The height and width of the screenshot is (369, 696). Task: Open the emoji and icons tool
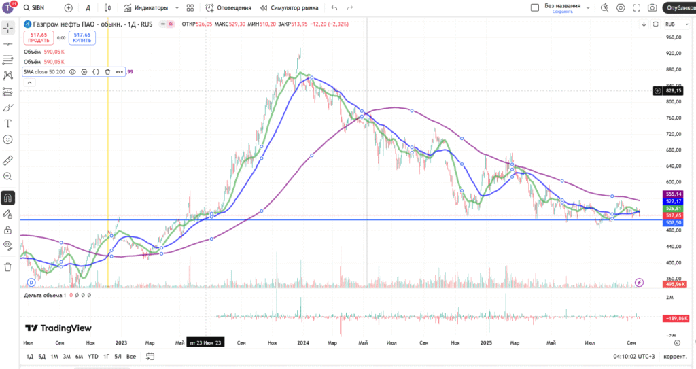coord(7,139)
